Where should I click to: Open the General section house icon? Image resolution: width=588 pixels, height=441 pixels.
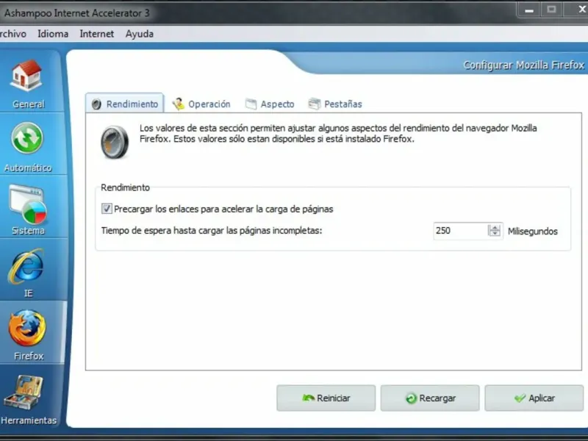click(26, 76)
